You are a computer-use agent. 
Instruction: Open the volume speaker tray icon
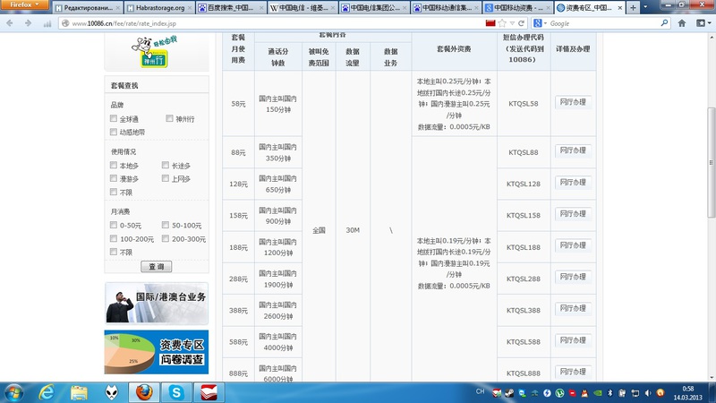(647, 393)
